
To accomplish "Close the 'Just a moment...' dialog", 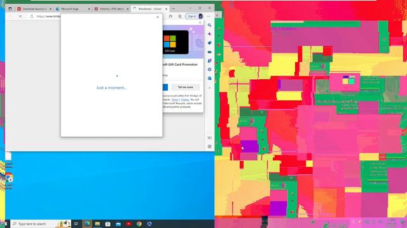I will click(158, 17).
